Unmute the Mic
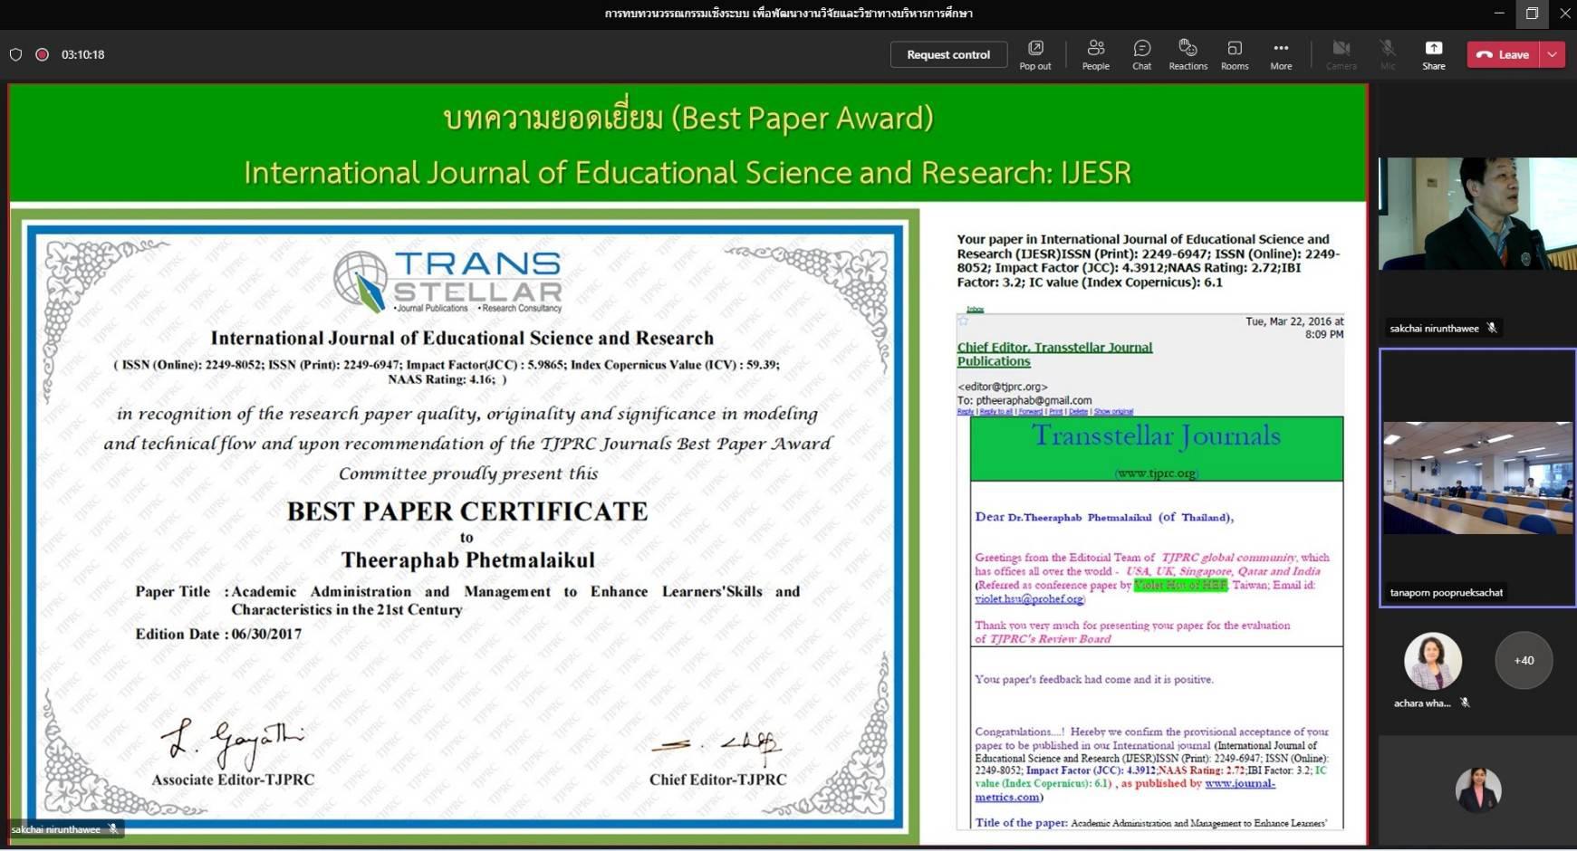The width and height of the screenshot is (1577, 851). click(x=1388, y=54)
